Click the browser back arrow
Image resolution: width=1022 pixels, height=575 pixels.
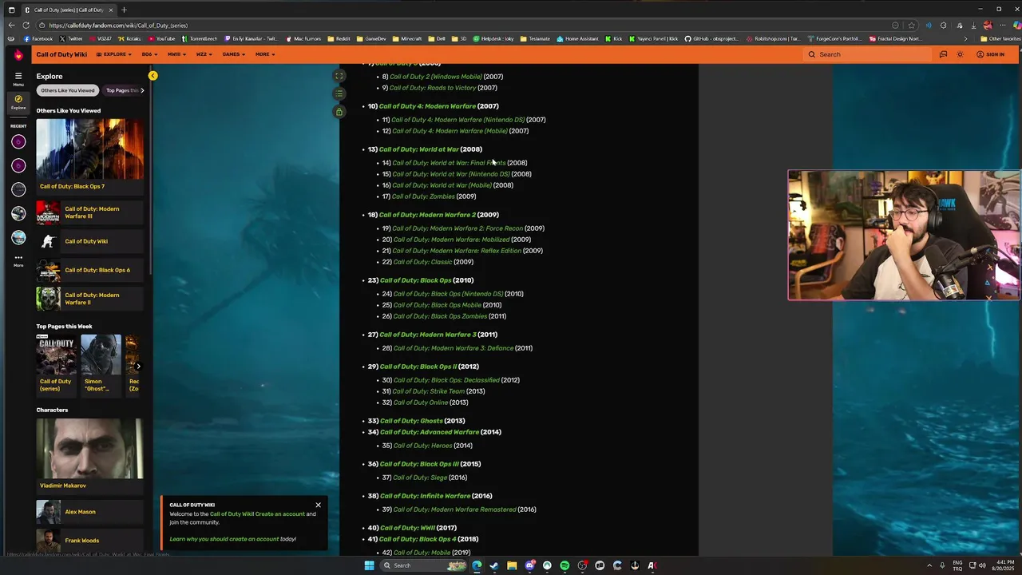(x=11, y=25)
